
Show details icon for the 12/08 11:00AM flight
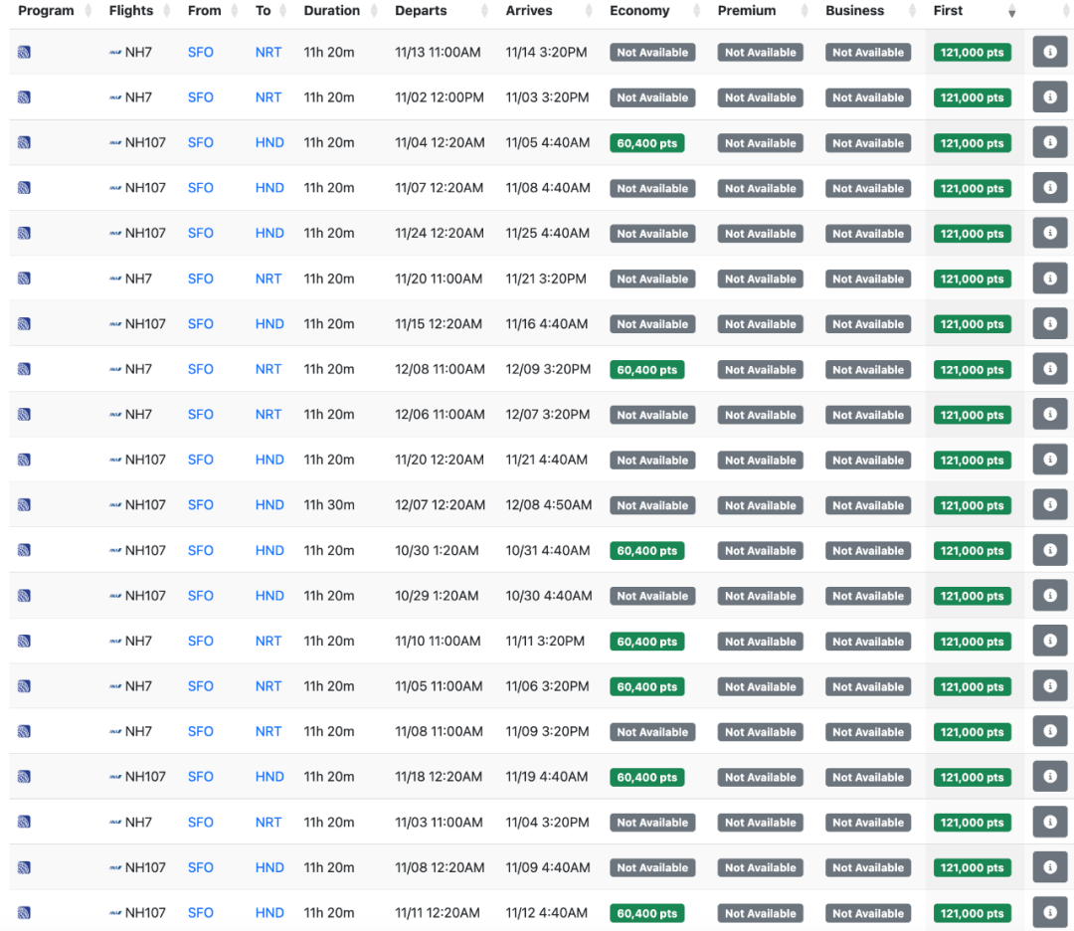click(x=1049, y=369)
